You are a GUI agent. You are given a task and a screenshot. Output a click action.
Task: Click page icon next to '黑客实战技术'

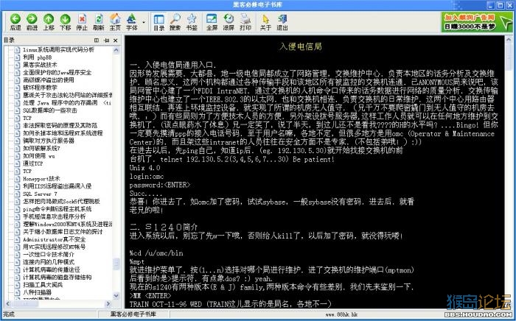click(x=17, y=65)
